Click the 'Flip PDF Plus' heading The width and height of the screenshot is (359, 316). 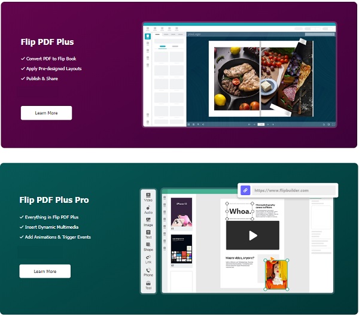[47, 42]
